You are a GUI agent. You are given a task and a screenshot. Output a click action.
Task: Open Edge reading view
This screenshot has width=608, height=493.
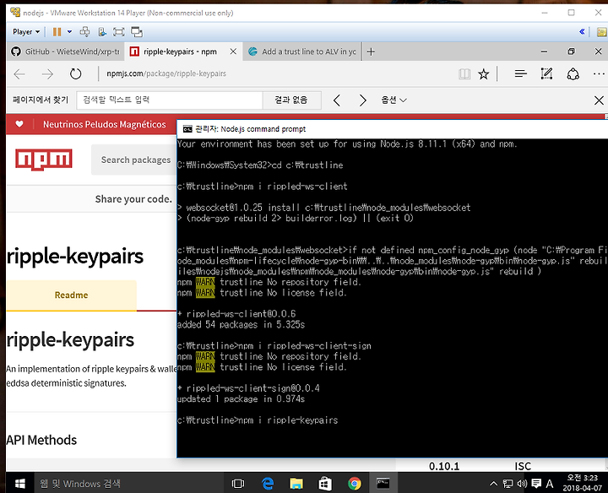(x=464, y=73)
